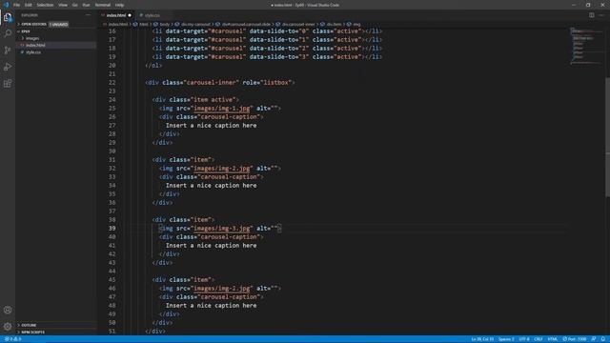Open the Run and Debug view icon
The width and height of the screenshot is (610, 343).
pos(8,67)
